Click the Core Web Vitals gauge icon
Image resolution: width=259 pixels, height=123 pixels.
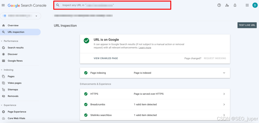(x=3, y=119)
